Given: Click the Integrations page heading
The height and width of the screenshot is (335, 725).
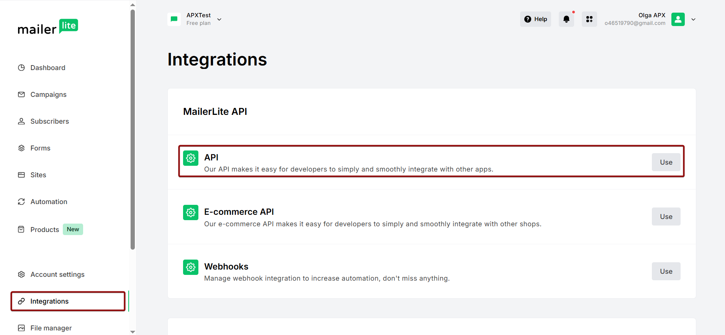Looking at the screenshot, I should [217, 60].
